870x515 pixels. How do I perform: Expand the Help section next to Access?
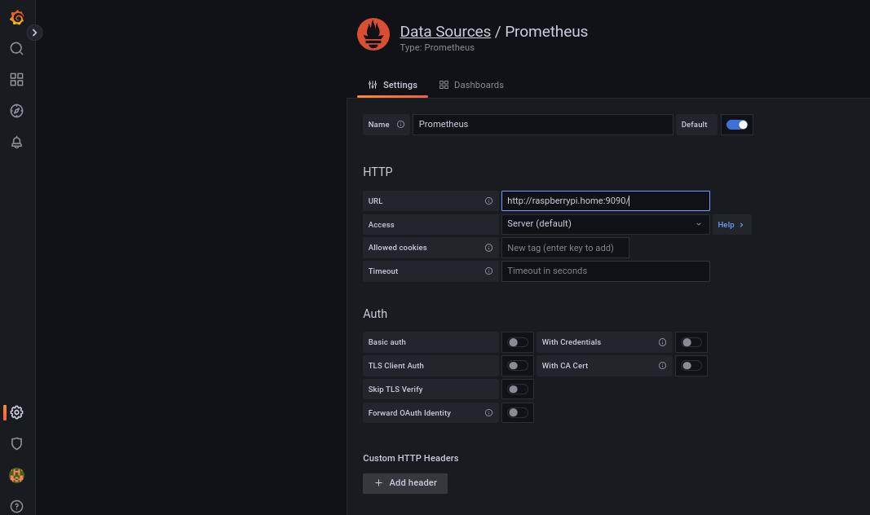point(731,225)
